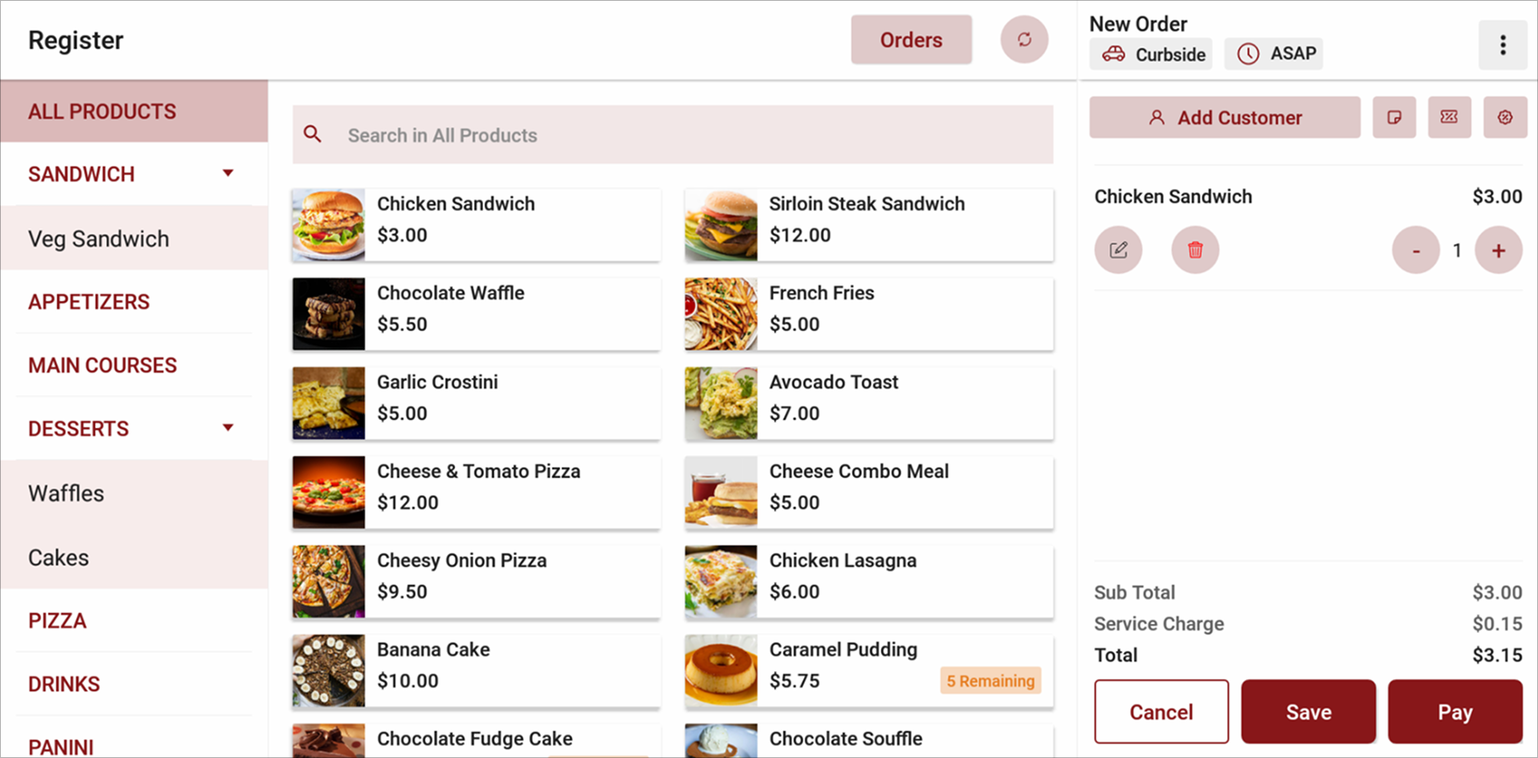This screenshot has width=1538, height=758.
Task: Open the Waffles subcategory
Action: (x=66, y=494)
